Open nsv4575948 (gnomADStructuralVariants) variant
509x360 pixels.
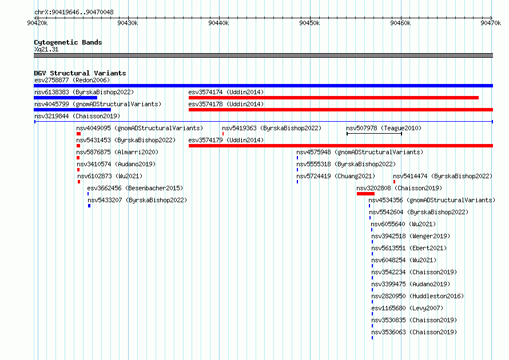tap(360, 152)
